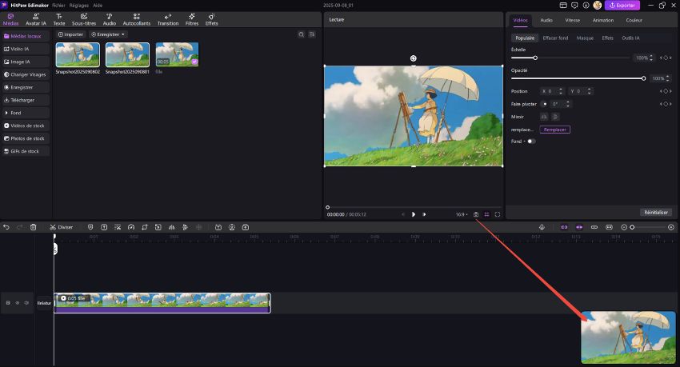Open the Effets panel in top toolbar
The image size is (680, 367).
(212, 19)
